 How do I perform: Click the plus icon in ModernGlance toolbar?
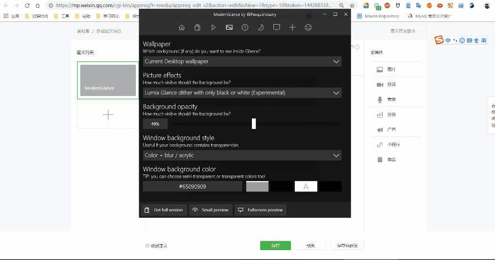pos(293,27)
